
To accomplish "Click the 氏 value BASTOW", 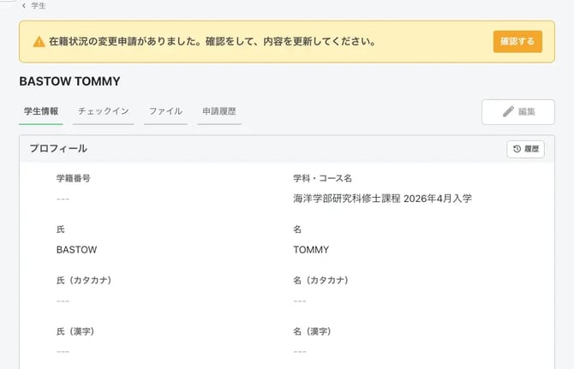I will tap(76, 250).
